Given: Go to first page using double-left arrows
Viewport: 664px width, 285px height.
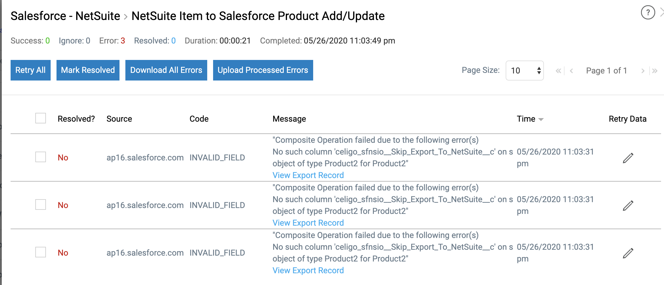Looking at the screenshot, I should tap(558, 71).
